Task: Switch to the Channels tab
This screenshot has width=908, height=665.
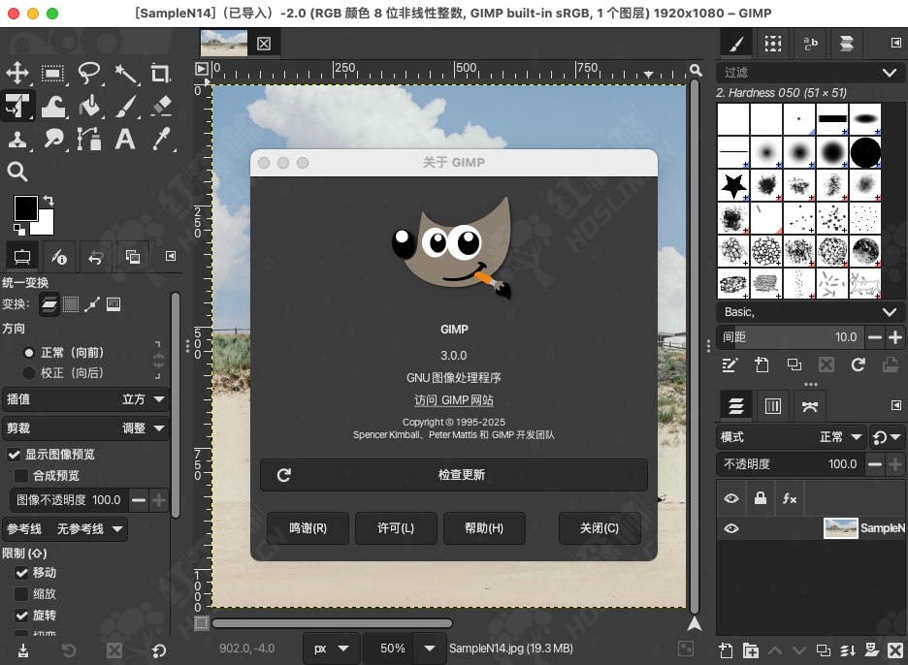Action: click(773, 405)
